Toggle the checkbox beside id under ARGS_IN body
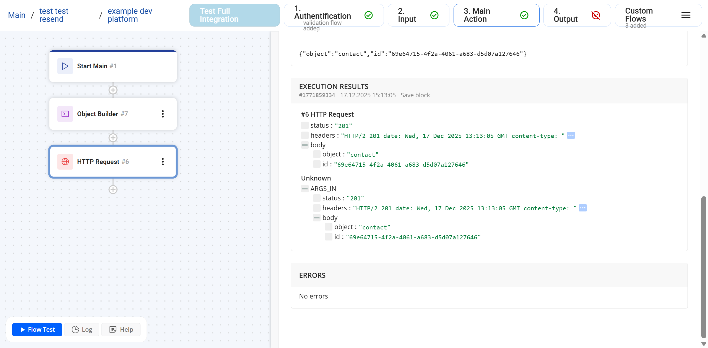Viewport: 708px width, 348px height. coord(329,237)
